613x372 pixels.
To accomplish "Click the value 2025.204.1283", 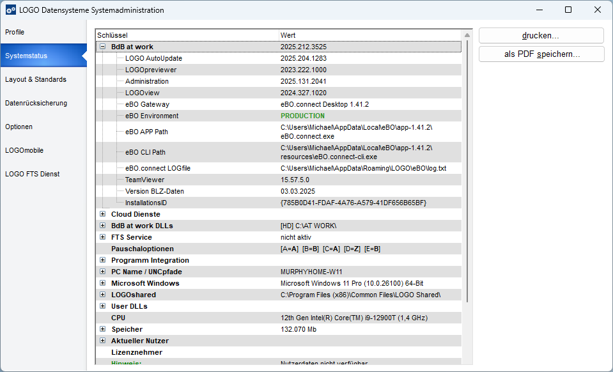I will (304, 58).
